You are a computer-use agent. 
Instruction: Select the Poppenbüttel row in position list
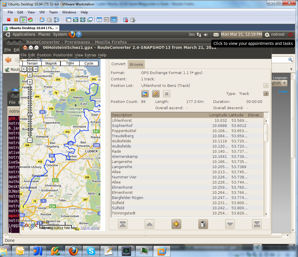click(124, 131)
